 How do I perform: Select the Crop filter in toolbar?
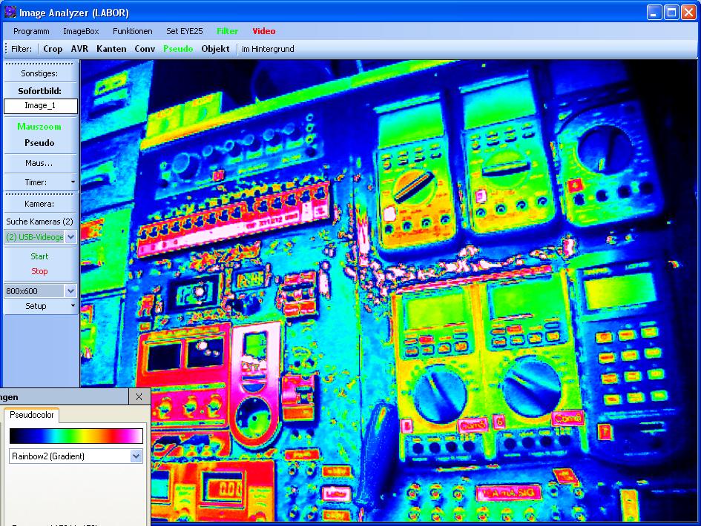point(53,49)
